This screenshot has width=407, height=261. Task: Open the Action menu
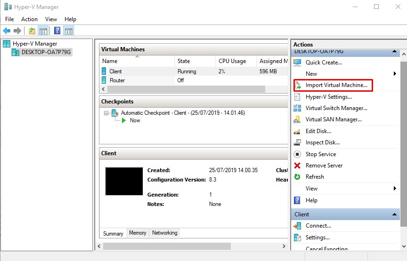coord(29,19)
